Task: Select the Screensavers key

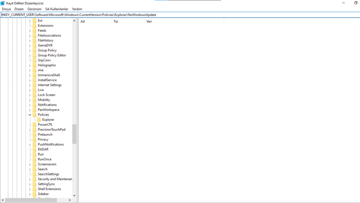Action: pyautogui.click(x=47, y=164)
